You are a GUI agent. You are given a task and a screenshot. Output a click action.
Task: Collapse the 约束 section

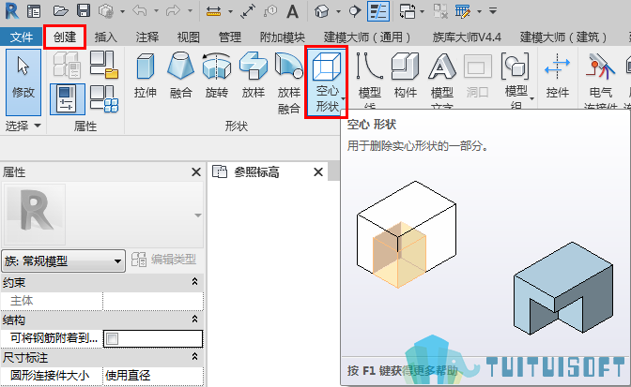(194, 282)
